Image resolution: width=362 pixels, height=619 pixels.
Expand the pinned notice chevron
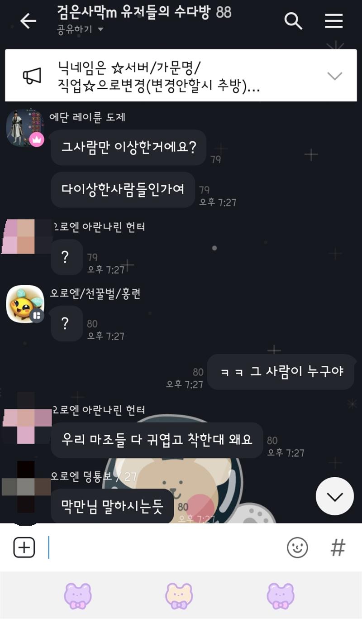click(x=334, y=76)
